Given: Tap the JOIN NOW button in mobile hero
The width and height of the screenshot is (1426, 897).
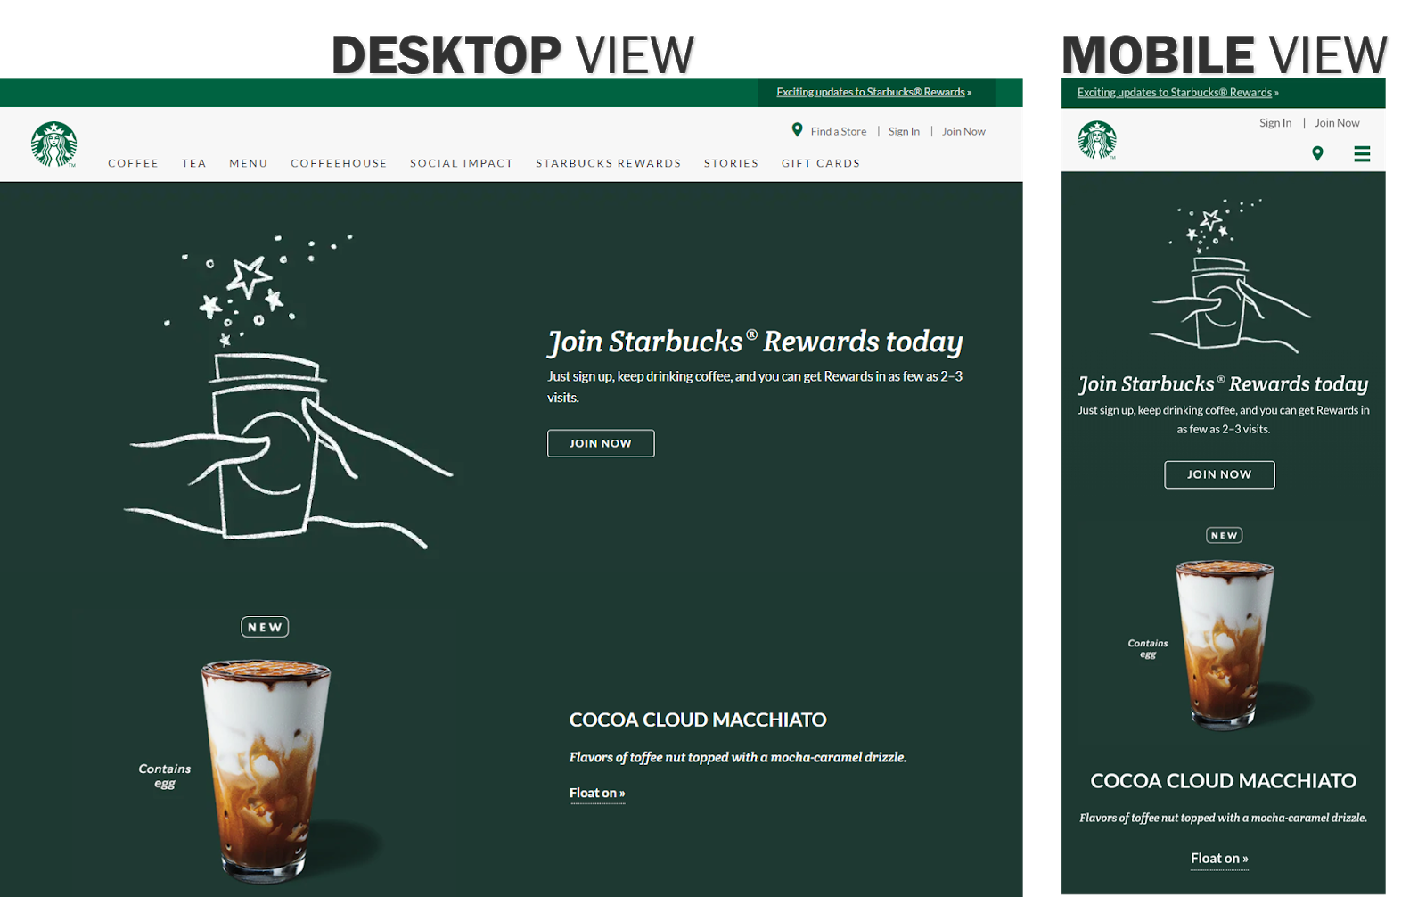Looking at the screenshot, I should [x=1219, y=474].
